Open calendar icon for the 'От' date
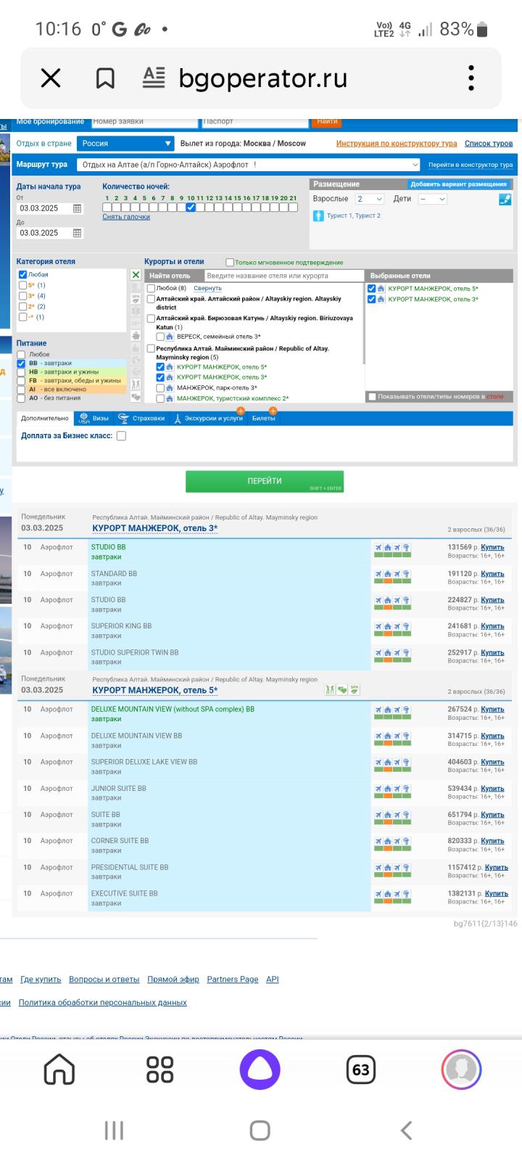 [x=78, y=208]
